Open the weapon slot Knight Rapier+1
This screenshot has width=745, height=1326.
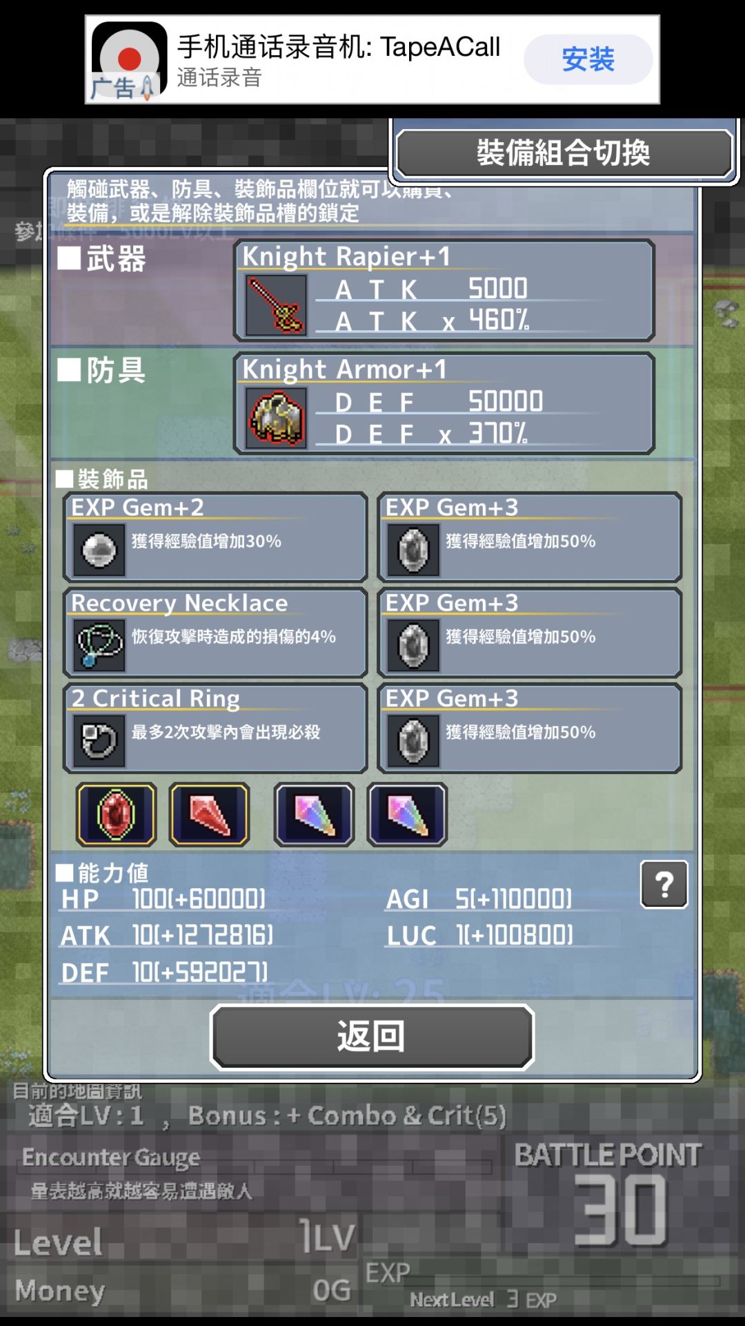coord(444,290)
